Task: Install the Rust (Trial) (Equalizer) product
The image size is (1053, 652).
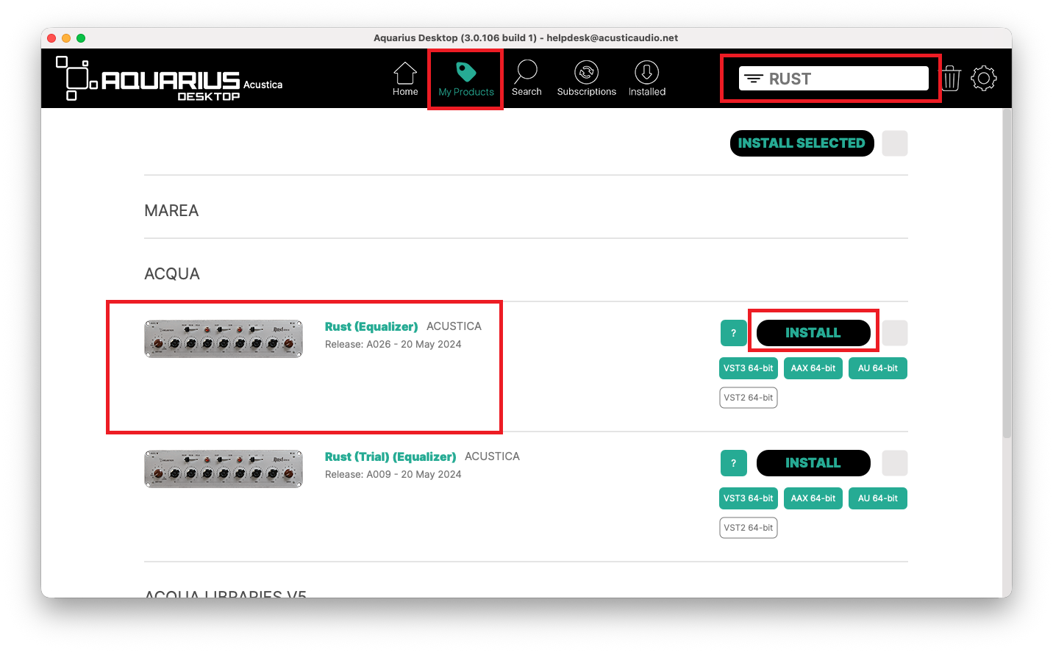Action: pyautogui.click(x=813, y=463)
